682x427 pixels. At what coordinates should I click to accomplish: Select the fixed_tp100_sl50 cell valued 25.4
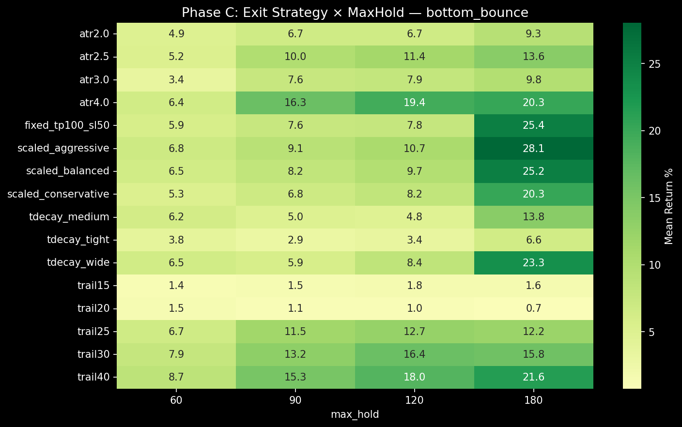tap(533, 125)
